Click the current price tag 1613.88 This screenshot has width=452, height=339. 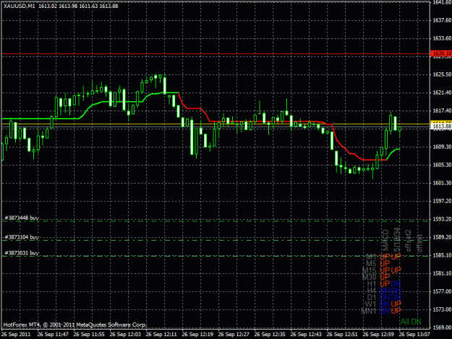pos(441,126)
